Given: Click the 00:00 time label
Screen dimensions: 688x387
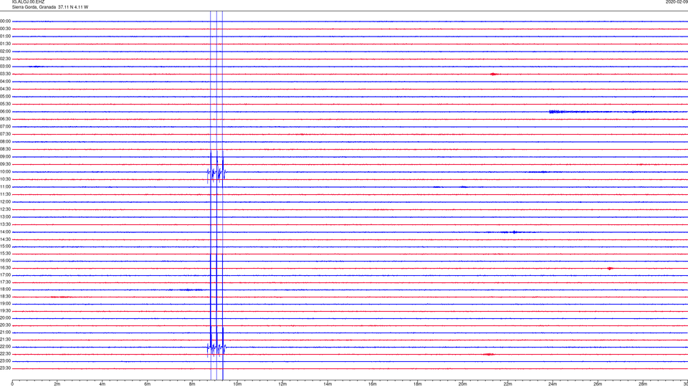Looking at the screenshot, I should pos(5,21).
